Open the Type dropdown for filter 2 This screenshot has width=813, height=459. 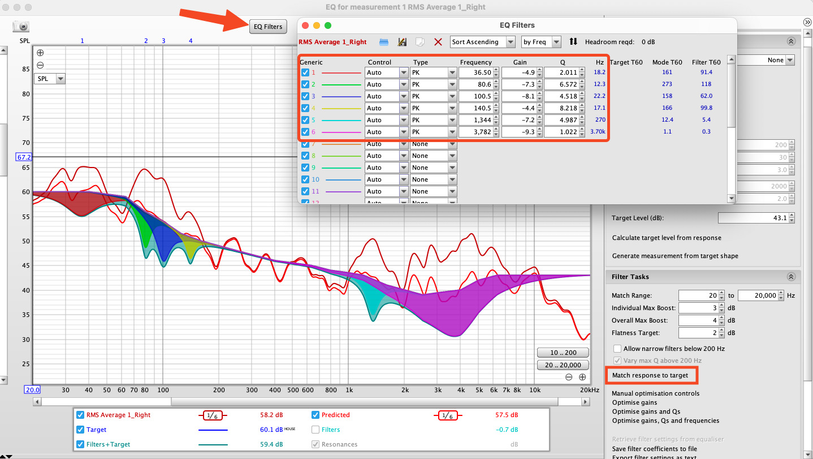(434, 84)
